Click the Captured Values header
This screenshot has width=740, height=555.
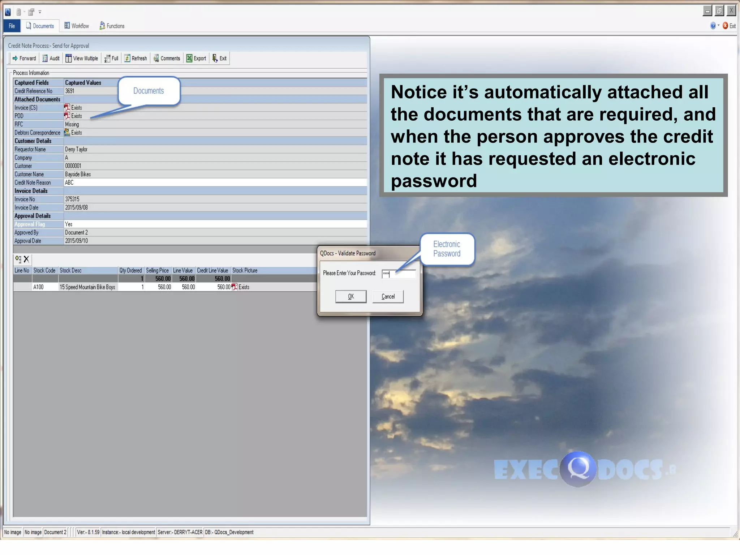pos(215,83)
